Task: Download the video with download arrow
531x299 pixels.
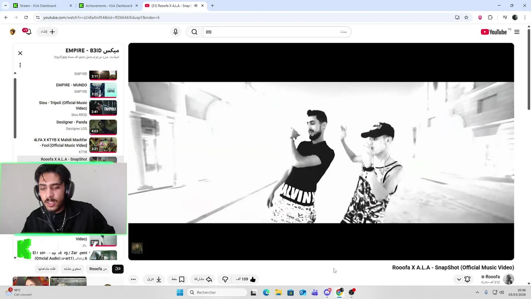Action: (x=154, y=279)
